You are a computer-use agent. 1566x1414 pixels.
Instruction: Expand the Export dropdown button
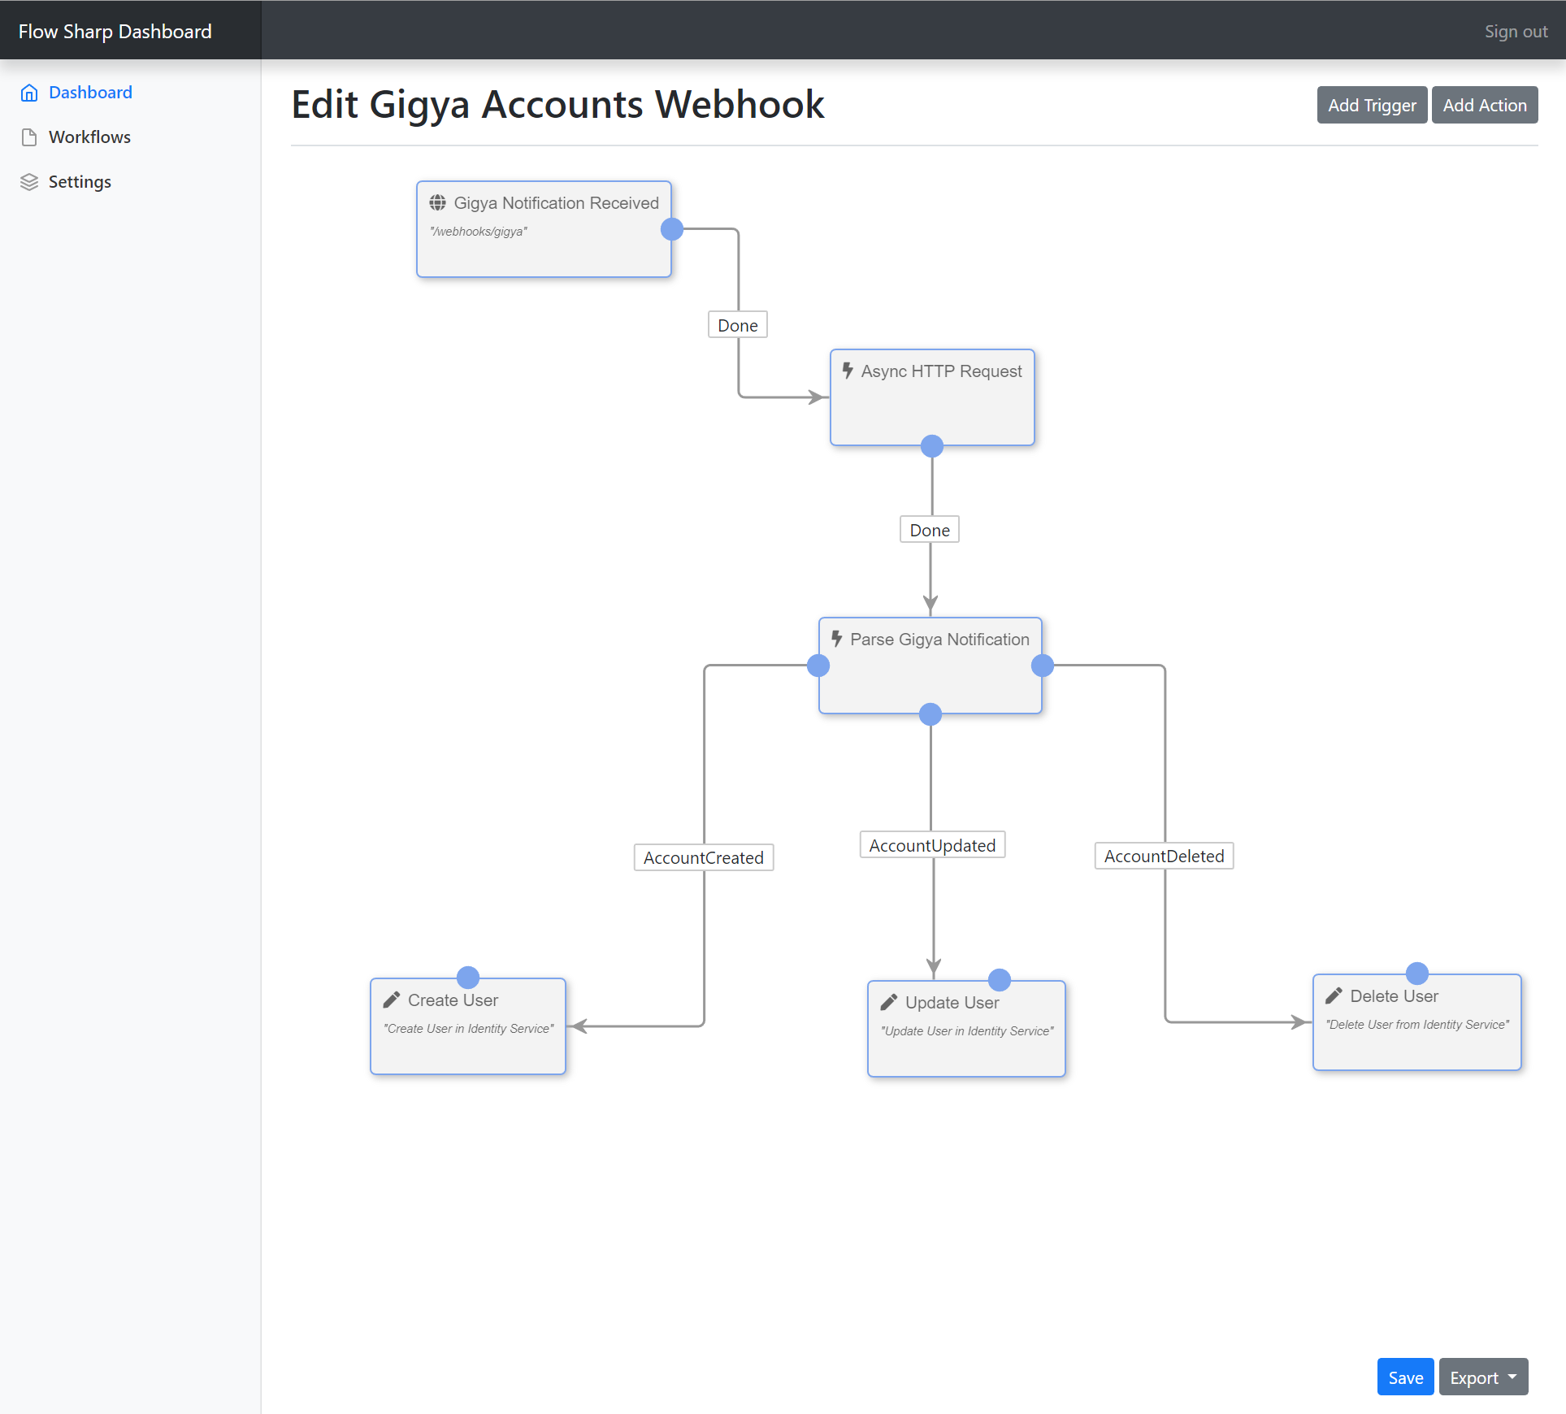point(1483,1377)
